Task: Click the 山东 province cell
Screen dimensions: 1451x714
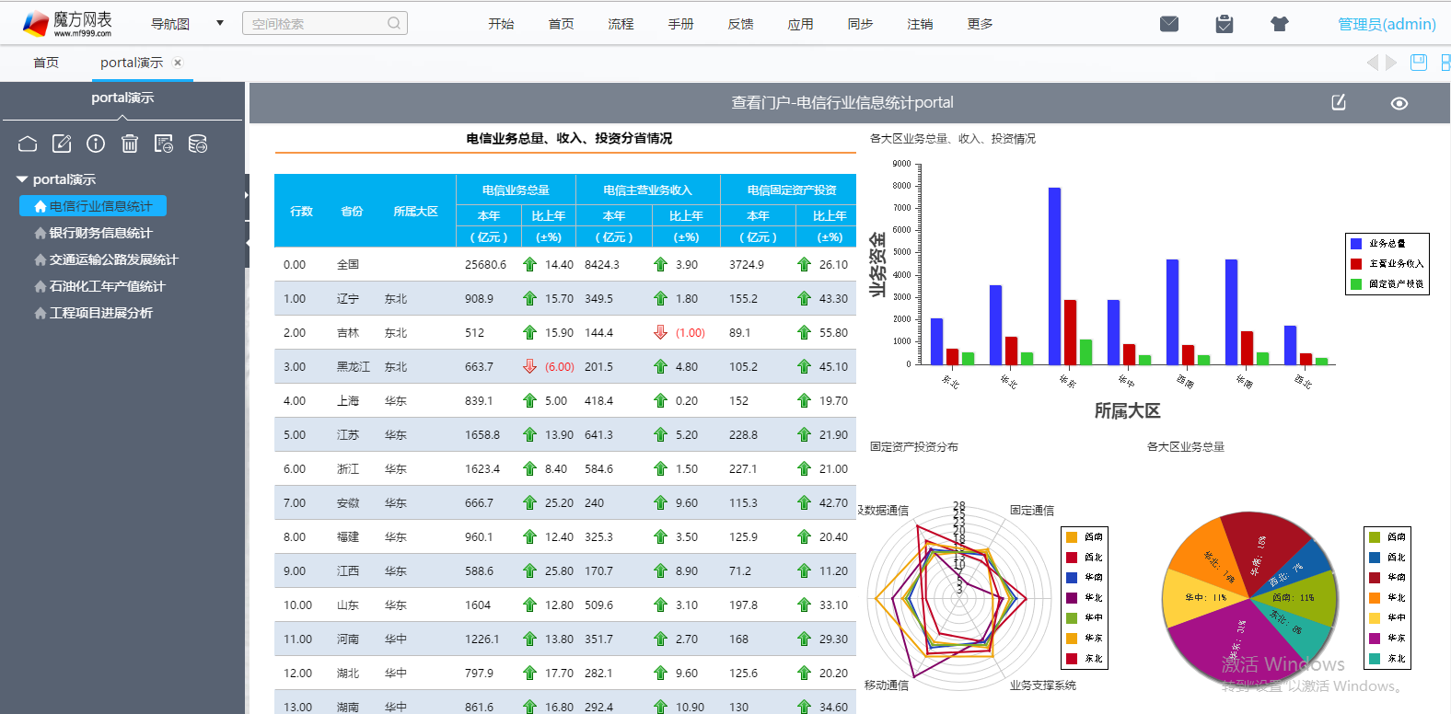Action: (347, 605)
